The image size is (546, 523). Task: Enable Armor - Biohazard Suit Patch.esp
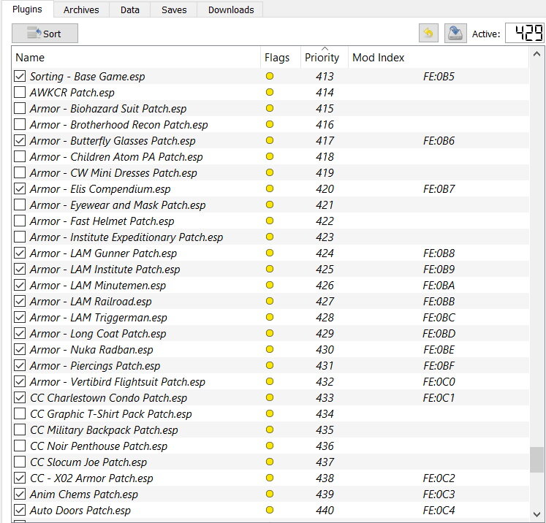(20, 108)
